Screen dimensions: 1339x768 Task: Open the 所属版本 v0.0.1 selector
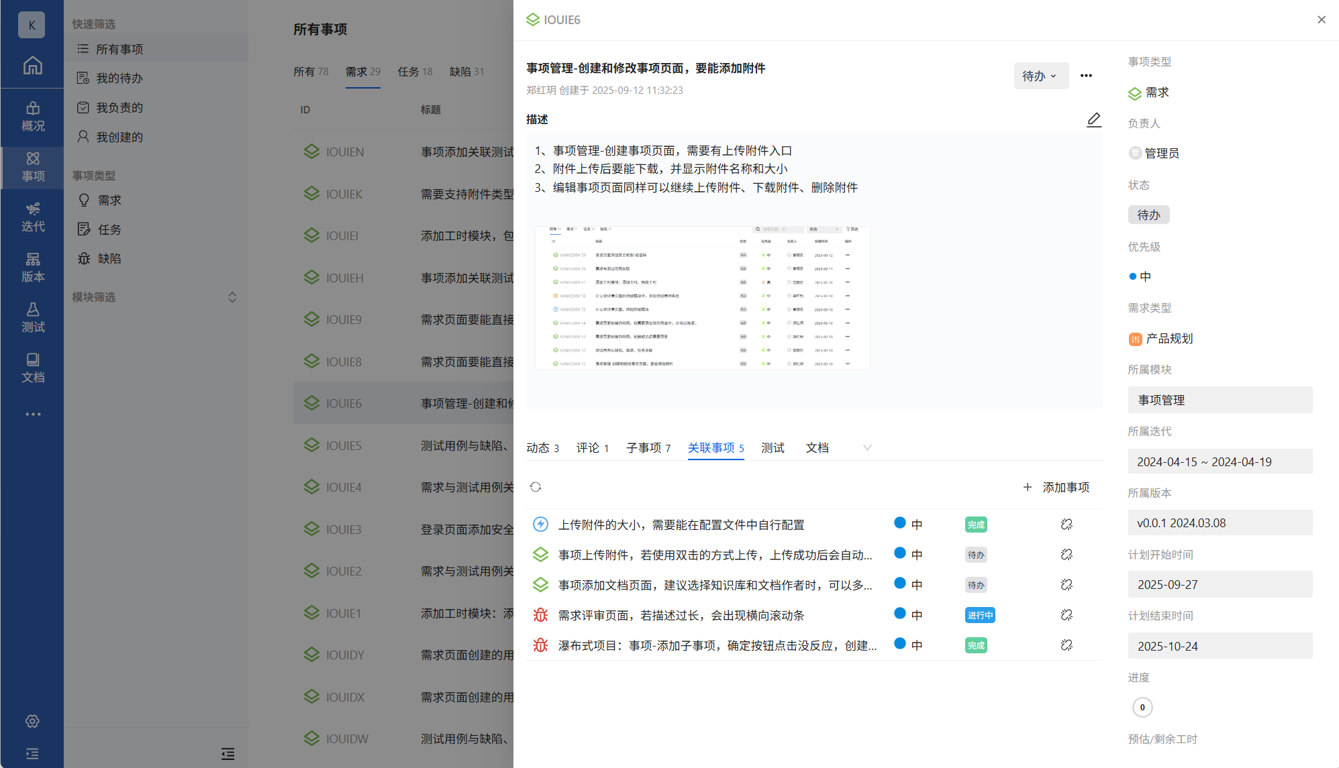[x=1220, y=523]
